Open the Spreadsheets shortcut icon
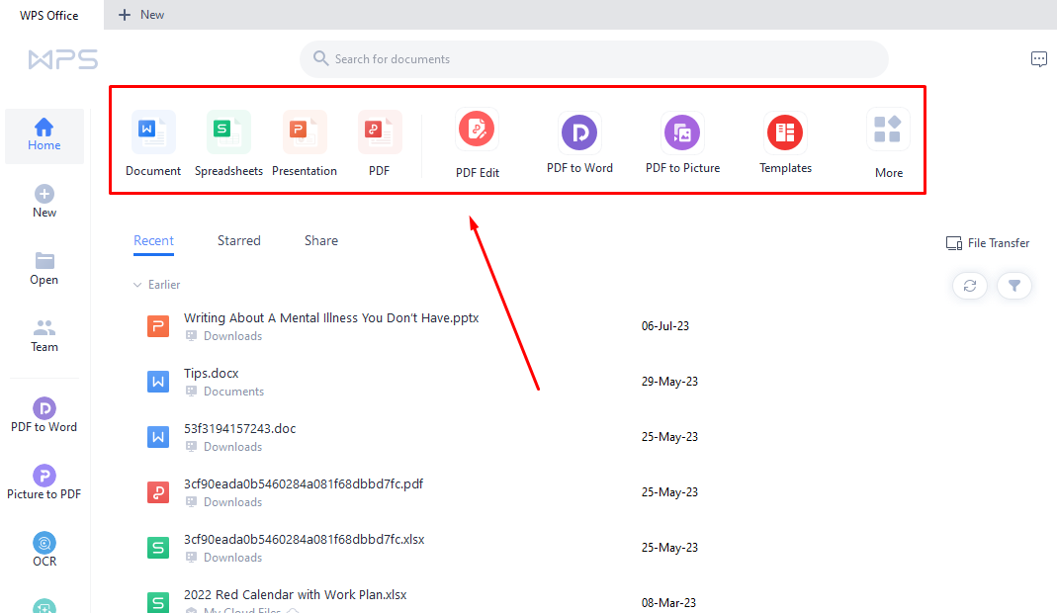Viewport: 1057px width, 613px height. (228, 132)
